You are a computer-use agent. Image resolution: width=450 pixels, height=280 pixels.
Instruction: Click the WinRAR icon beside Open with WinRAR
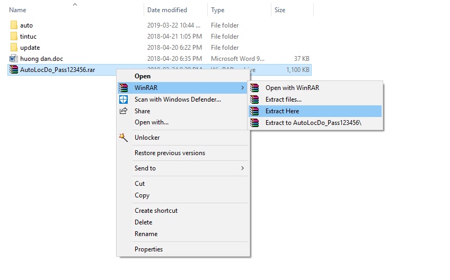pos(255,88)
